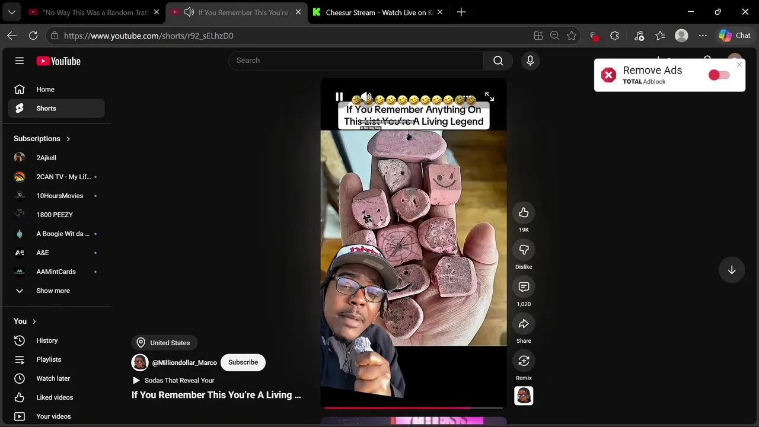Open Copilot Chat
Screen dimensions: 759x427
735,36
